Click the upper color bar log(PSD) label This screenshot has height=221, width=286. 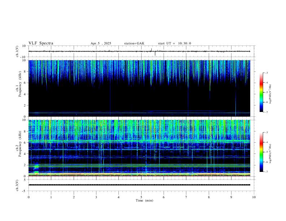click(270, 94)
